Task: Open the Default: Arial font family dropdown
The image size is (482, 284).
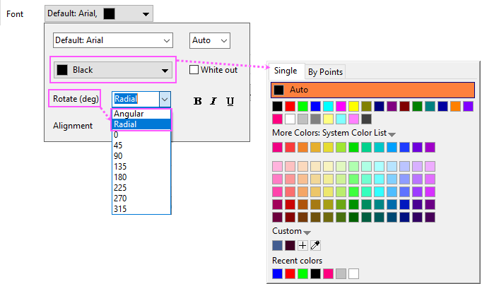Action: [x=113, y=40]
